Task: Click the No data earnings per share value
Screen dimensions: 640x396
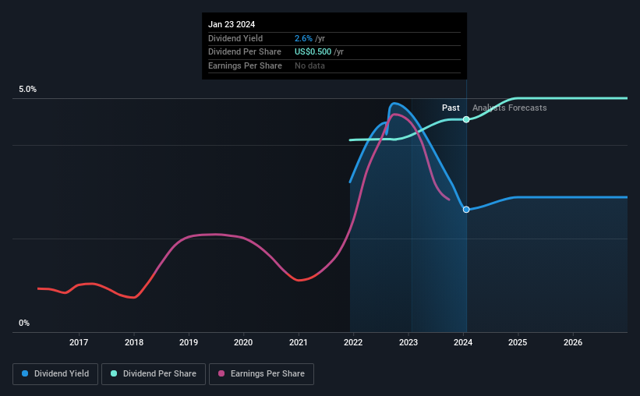Action: point(309,65)
